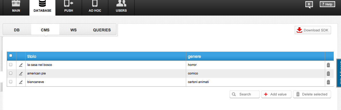Check the 'la casa nel bosco' row checkbox
This screenshot has width=341, height=110.
click(11, 65)
